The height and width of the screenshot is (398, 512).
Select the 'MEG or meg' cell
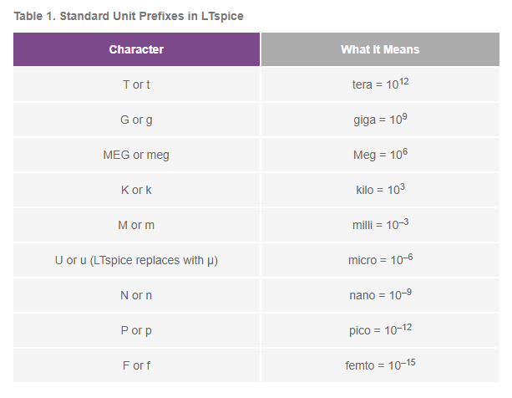click(x=136, y=155)
